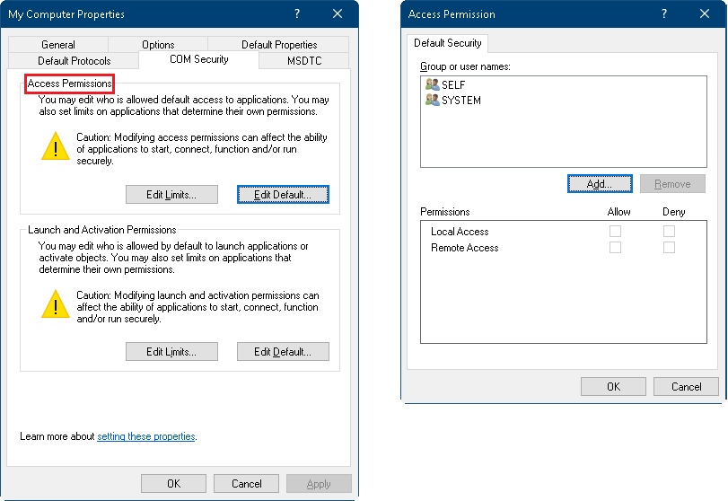Viewport: 728px width, 501px height.
Task: Click the Launch and Activation caution warning icon
Action: tap(55, 303)
